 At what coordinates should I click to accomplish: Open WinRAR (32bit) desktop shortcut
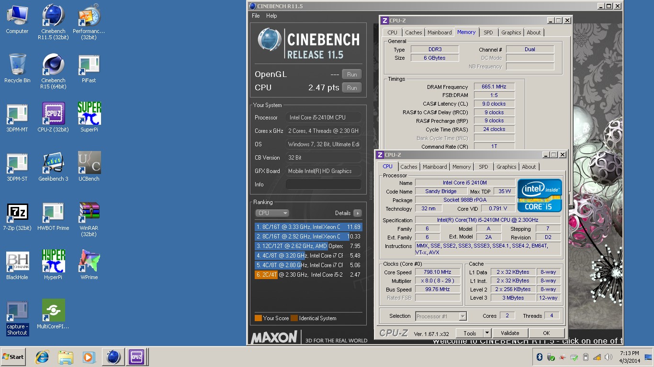click(89, 219)
